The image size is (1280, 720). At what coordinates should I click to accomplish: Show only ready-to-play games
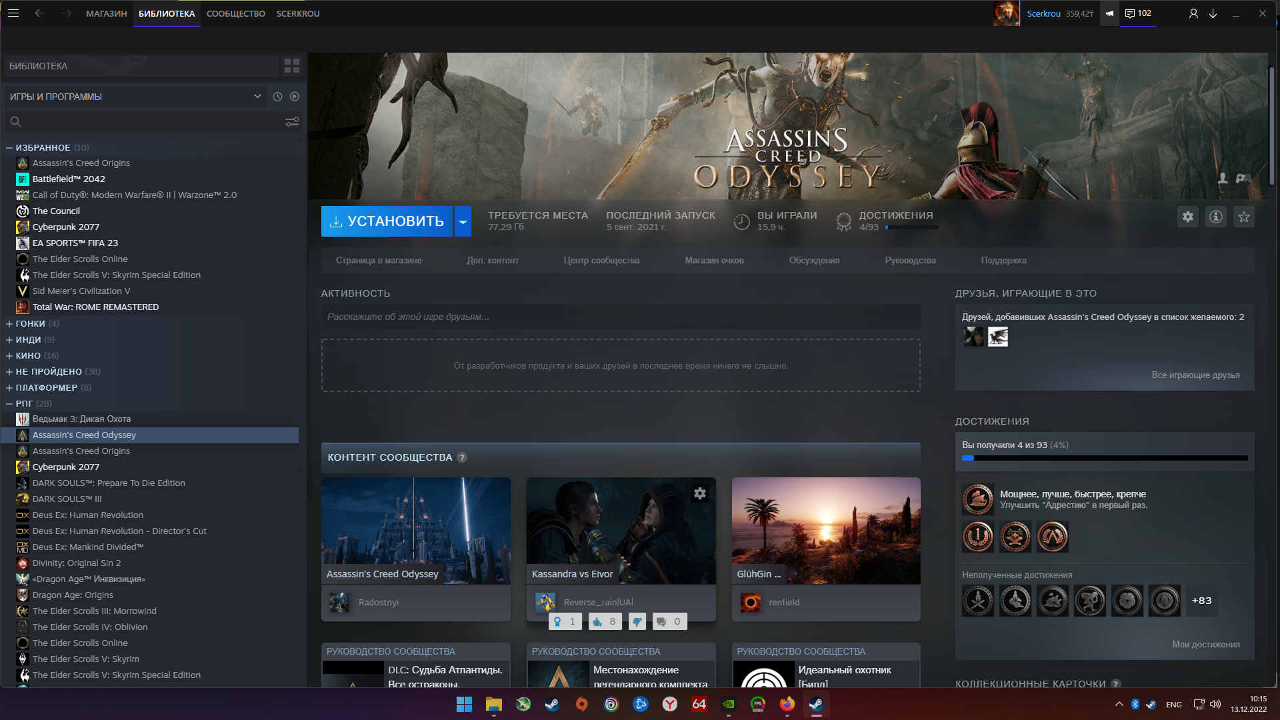[x=295, y=97]
